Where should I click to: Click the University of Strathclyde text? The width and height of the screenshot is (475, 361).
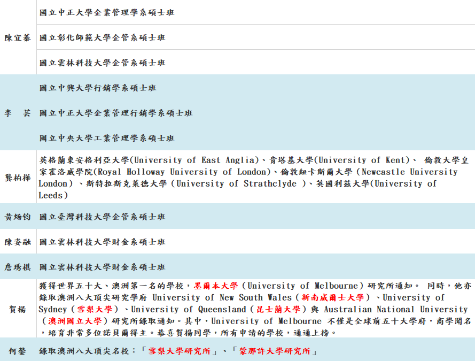pyautogui.click(x=236, y=183)
